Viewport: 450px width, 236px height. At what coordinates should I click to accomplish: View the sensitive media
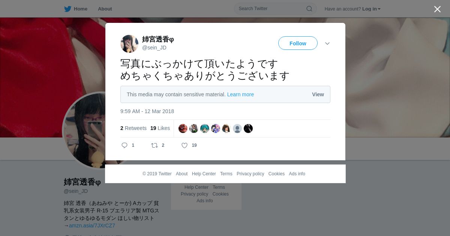coord(318,94)
